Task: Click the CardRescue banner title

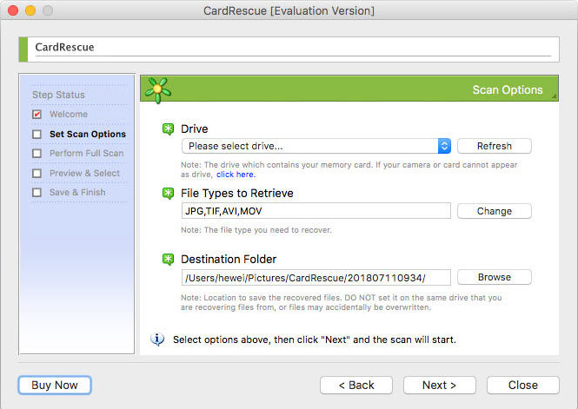Action: pyautogui.click(x=64, y=47)
